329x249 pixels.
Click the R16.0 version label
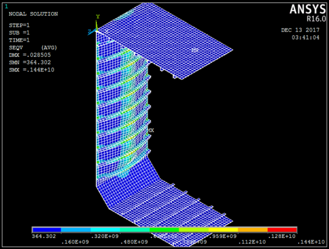coord(316,19)
